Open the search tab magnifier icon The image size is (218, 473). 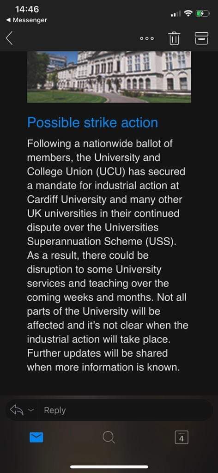[x=109, y=437]
